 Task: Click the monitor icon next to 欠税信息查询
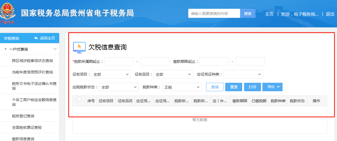point(79,47)
